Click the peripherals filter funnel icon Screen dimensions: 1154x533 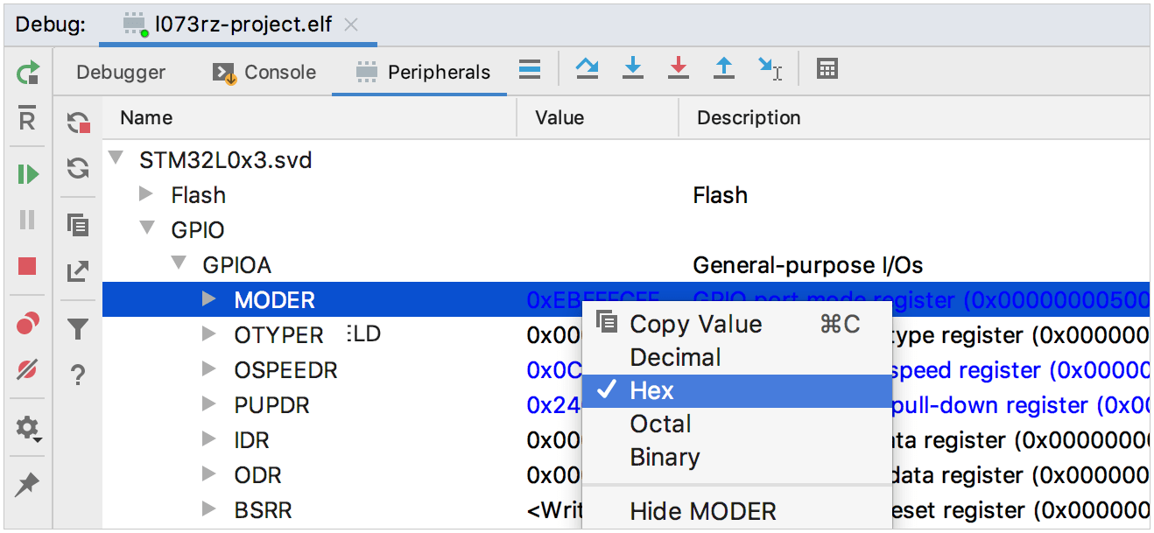tap(79, 329)
